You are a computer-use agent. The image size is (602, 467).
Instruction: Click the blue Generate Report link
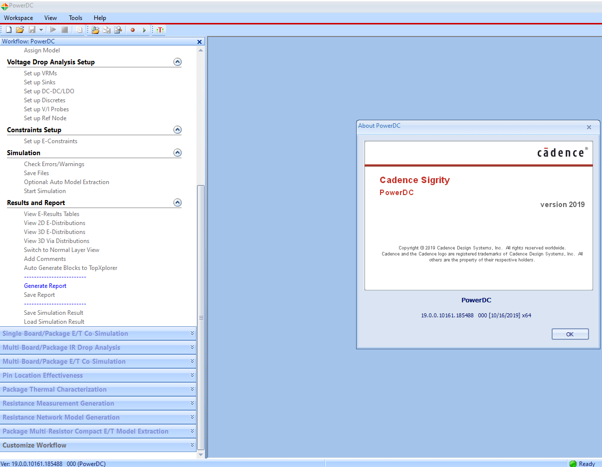point(45,286)
